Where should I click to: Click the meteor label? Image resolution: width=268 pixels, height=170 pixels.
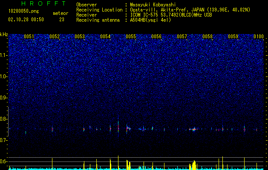click(61, 13)
